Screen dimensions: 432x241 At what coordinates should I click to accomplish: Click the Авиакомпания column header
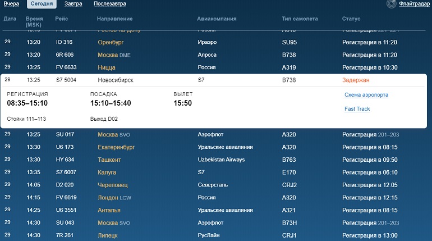coord(217,19)
